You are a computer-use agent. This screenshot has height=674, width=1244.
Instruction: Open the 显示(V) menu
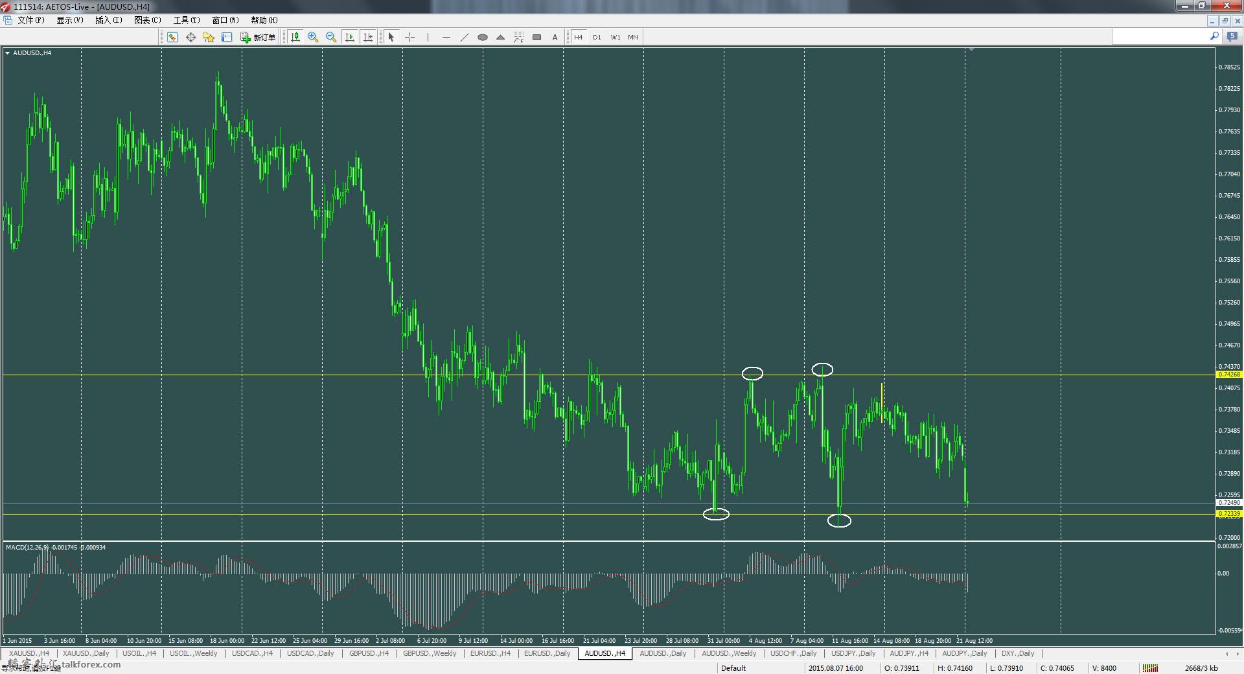70,20
